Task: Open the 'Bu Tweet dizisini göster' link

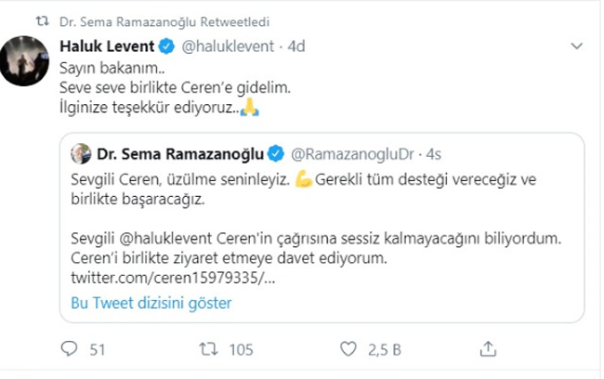Action: pos(151,303)
